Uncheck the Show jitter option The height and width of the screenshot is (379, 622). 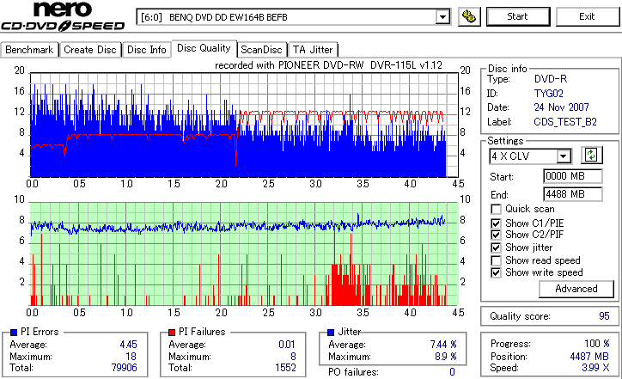tap(496, 248)
